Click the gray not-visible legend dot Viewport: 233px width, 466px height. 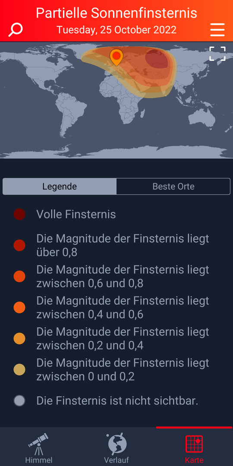coord(19,400)
